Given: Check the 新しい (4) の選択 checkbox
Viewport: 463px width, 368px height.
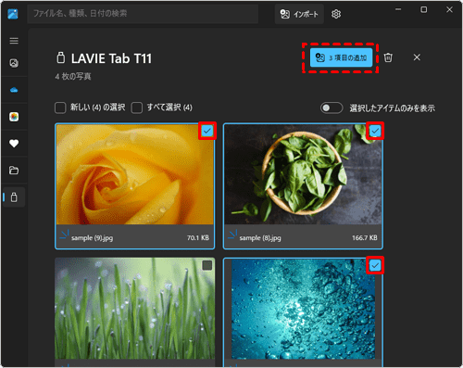Looking at the screenshot, I should [x=60, y=108].
